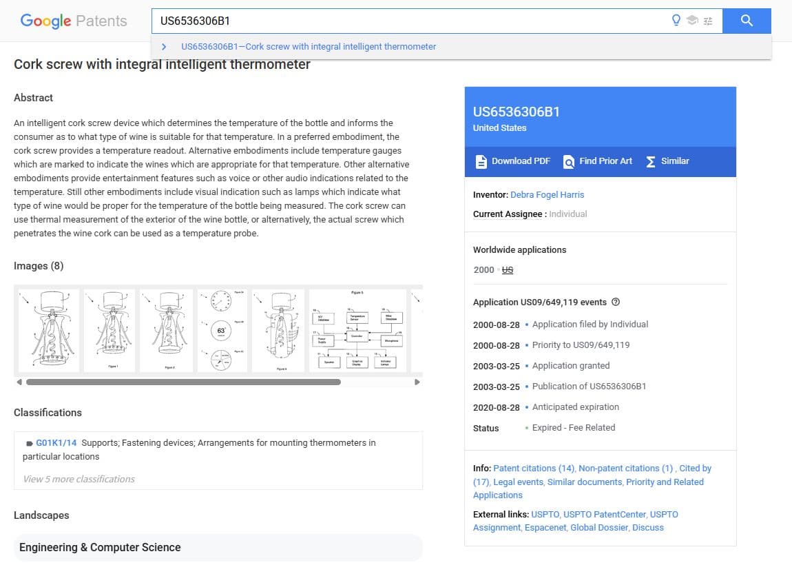Viewport: 792px width, 565px height.
Task: Open Figure 1 corkscrew thumbnail
Action: (110, 331)
